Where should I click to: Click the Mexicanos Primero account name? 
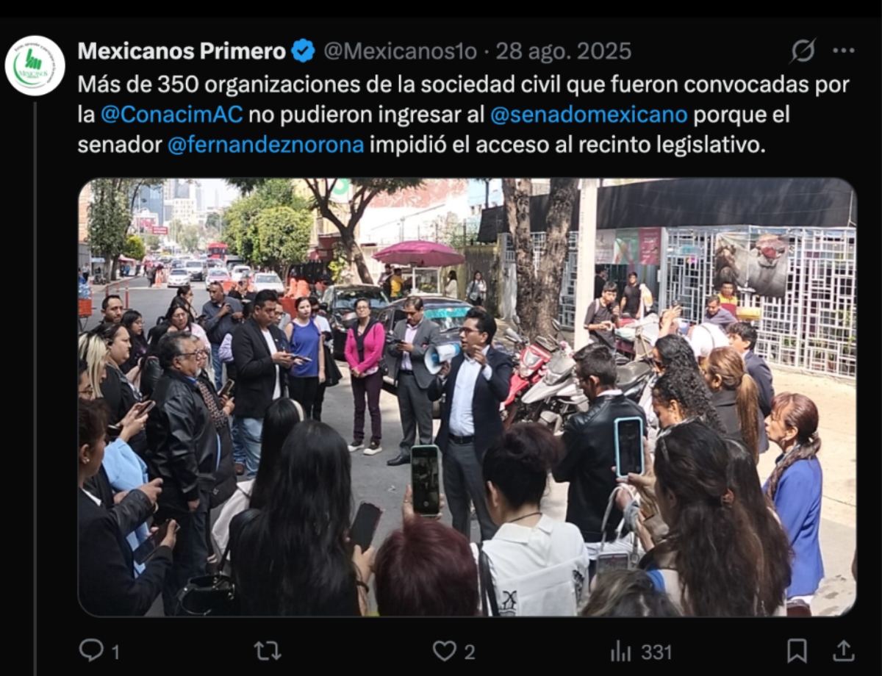(x=182, y=51)
